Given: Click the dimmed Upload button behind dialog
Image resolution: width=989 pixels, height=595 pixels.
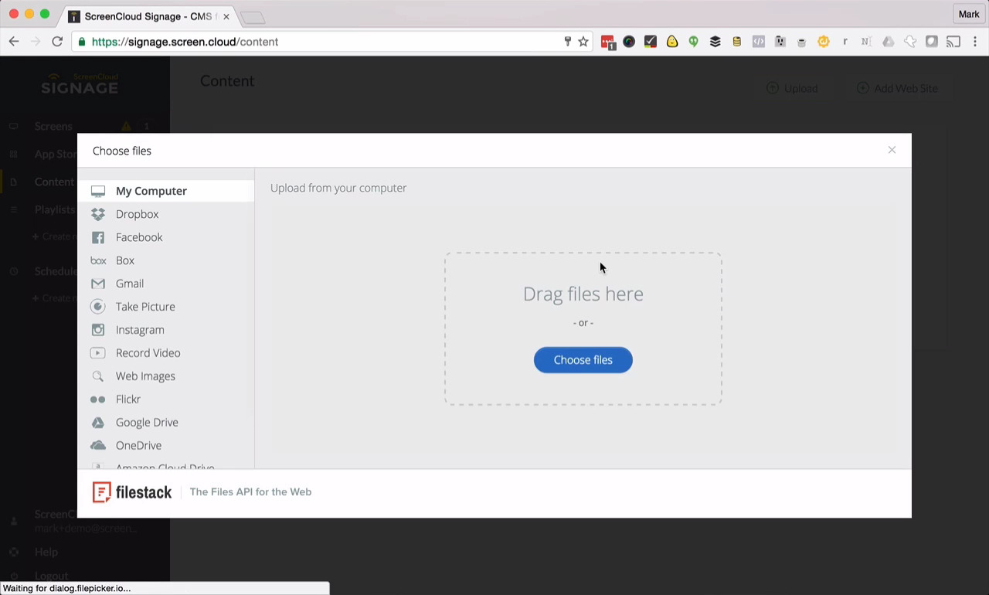Looking at the screenshot, I should coord(792,88).
